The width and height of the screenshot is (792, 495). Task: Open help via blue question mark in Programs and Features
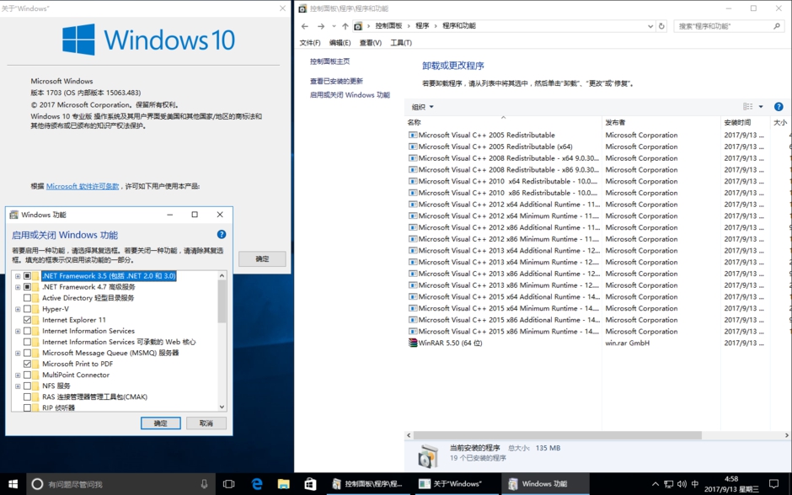click(779, 106)
